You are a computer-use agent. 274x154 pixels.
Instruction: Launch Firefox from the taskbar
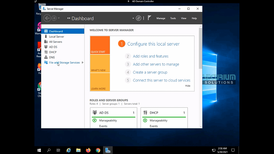[x=88, y=150]
